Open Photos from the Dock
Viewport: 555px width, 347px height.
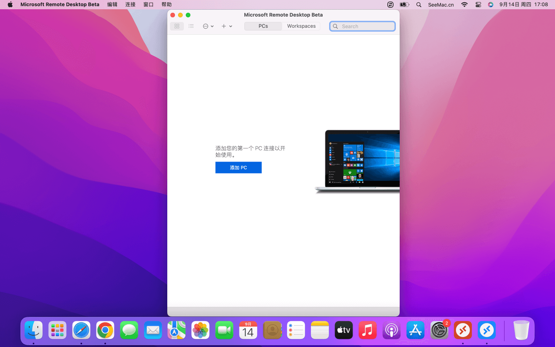[200, 330]
